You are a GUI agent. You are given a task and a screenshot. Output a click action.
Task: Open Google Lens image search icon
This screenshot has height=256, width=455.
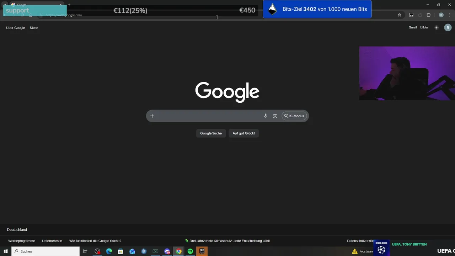pyautogui.click(x=275, y=116)
